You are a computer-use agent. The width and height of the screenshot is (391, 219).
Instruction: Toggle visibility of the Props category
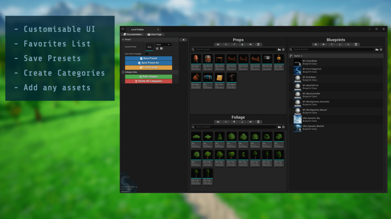218,44
